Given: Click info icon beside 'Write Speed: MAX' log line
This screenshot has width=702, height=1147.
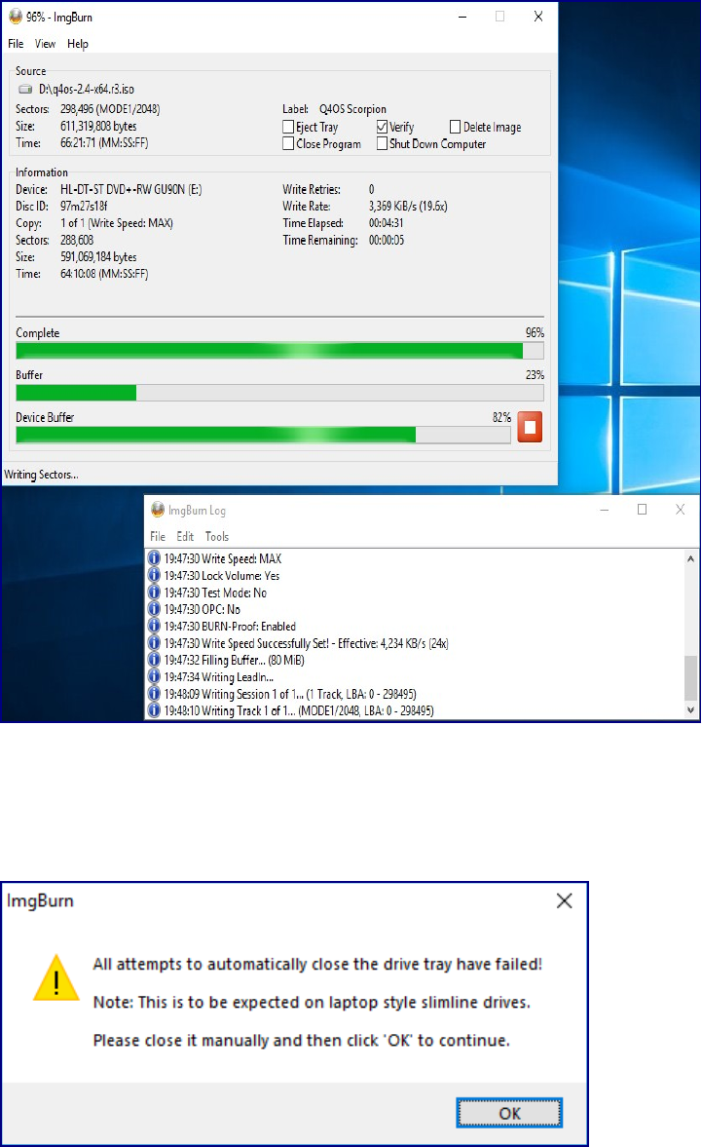Looking at the screenshot, I should pos(154,558).
